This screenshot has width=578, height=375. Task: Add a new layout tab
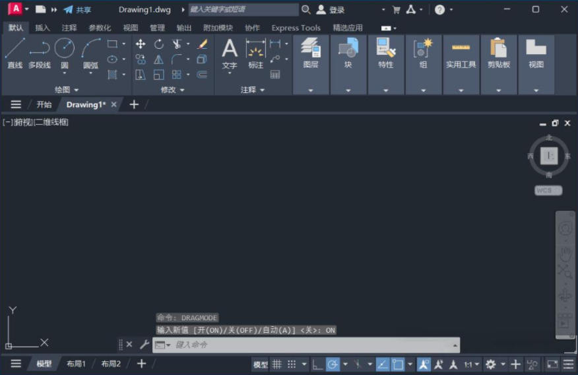[x=142, y=364]
